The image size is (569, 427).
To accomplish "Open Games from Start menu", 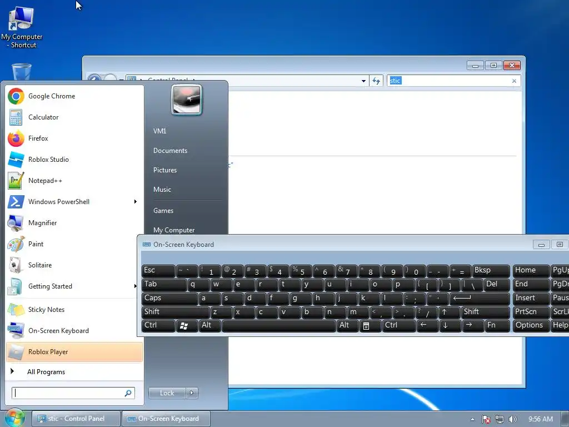I will (163, 211).
